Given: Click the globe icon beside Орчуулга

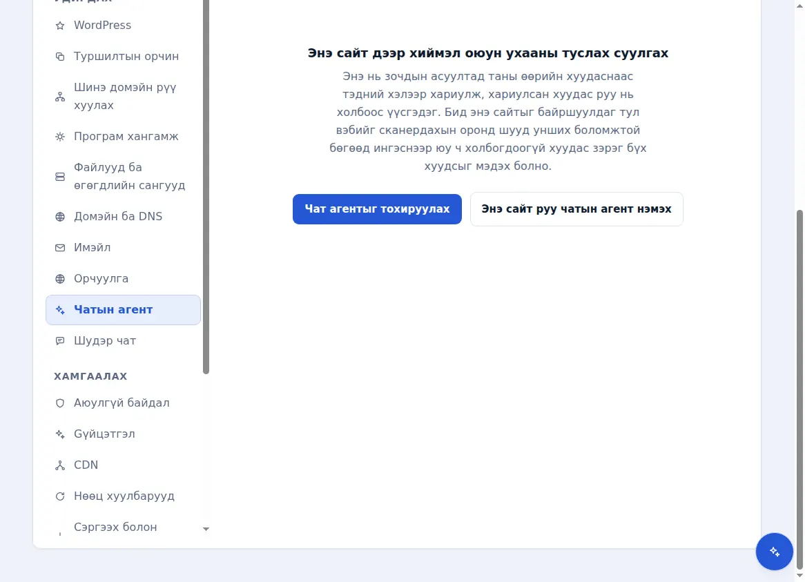Looking at the screenshot, I should click(60, 279).
